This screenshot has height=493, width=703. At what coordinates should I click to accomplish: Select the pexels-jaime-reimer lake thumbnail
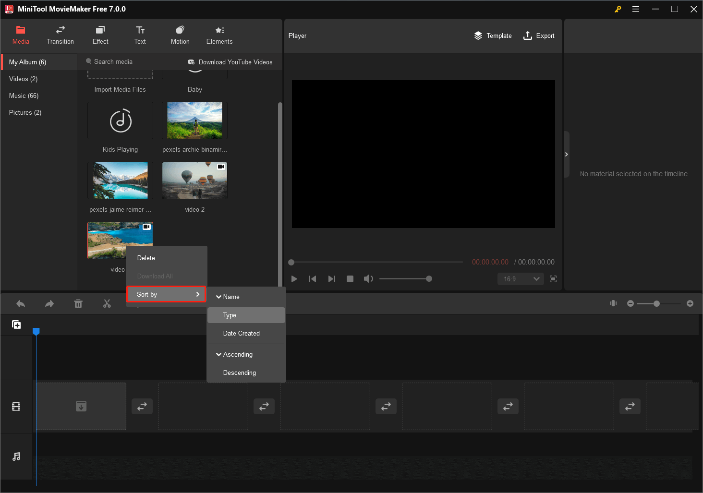point(120,180)
